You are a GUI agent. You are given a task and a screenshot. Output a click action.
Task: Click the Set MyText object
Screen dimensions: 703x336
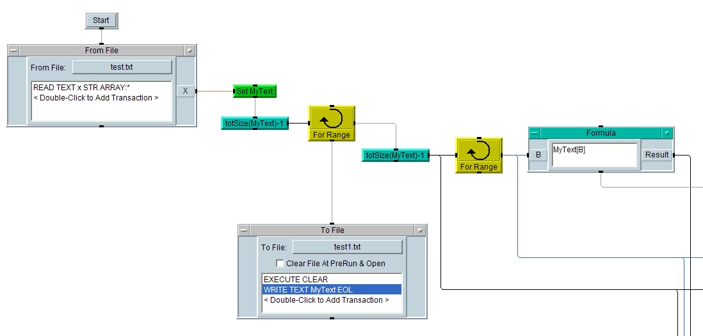pyautogui.click(x=255, y=92)
